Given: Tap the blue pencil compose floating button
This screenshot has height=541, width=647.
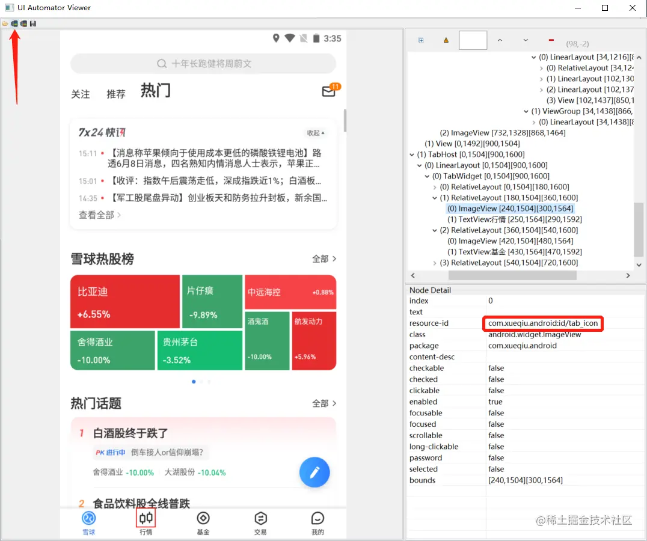Looking at the screenshot, I should (x=314, y=472).
